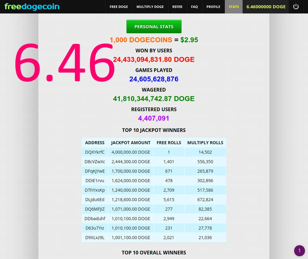The height and width of the screenshot is (259, 308).
Task: Click the PERSONAL STATS button
Action: tap(154, 27)
